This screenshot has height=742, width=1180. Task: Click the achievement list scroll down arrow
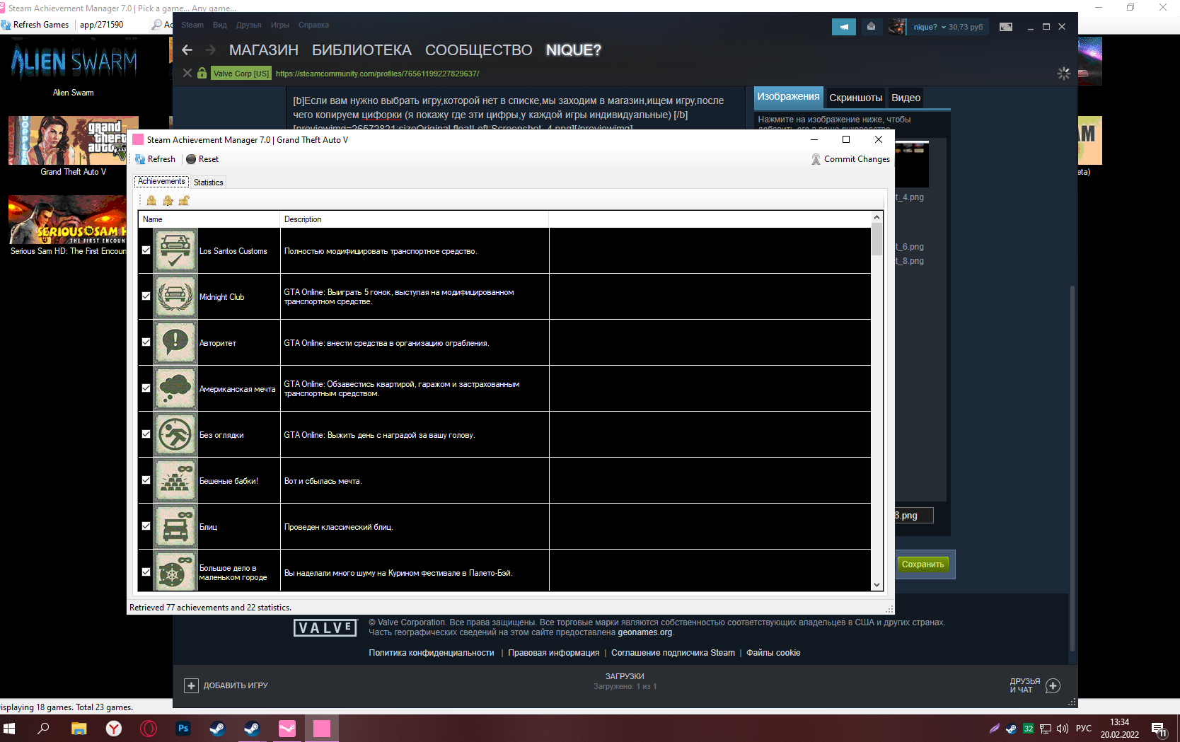(877, 585)
